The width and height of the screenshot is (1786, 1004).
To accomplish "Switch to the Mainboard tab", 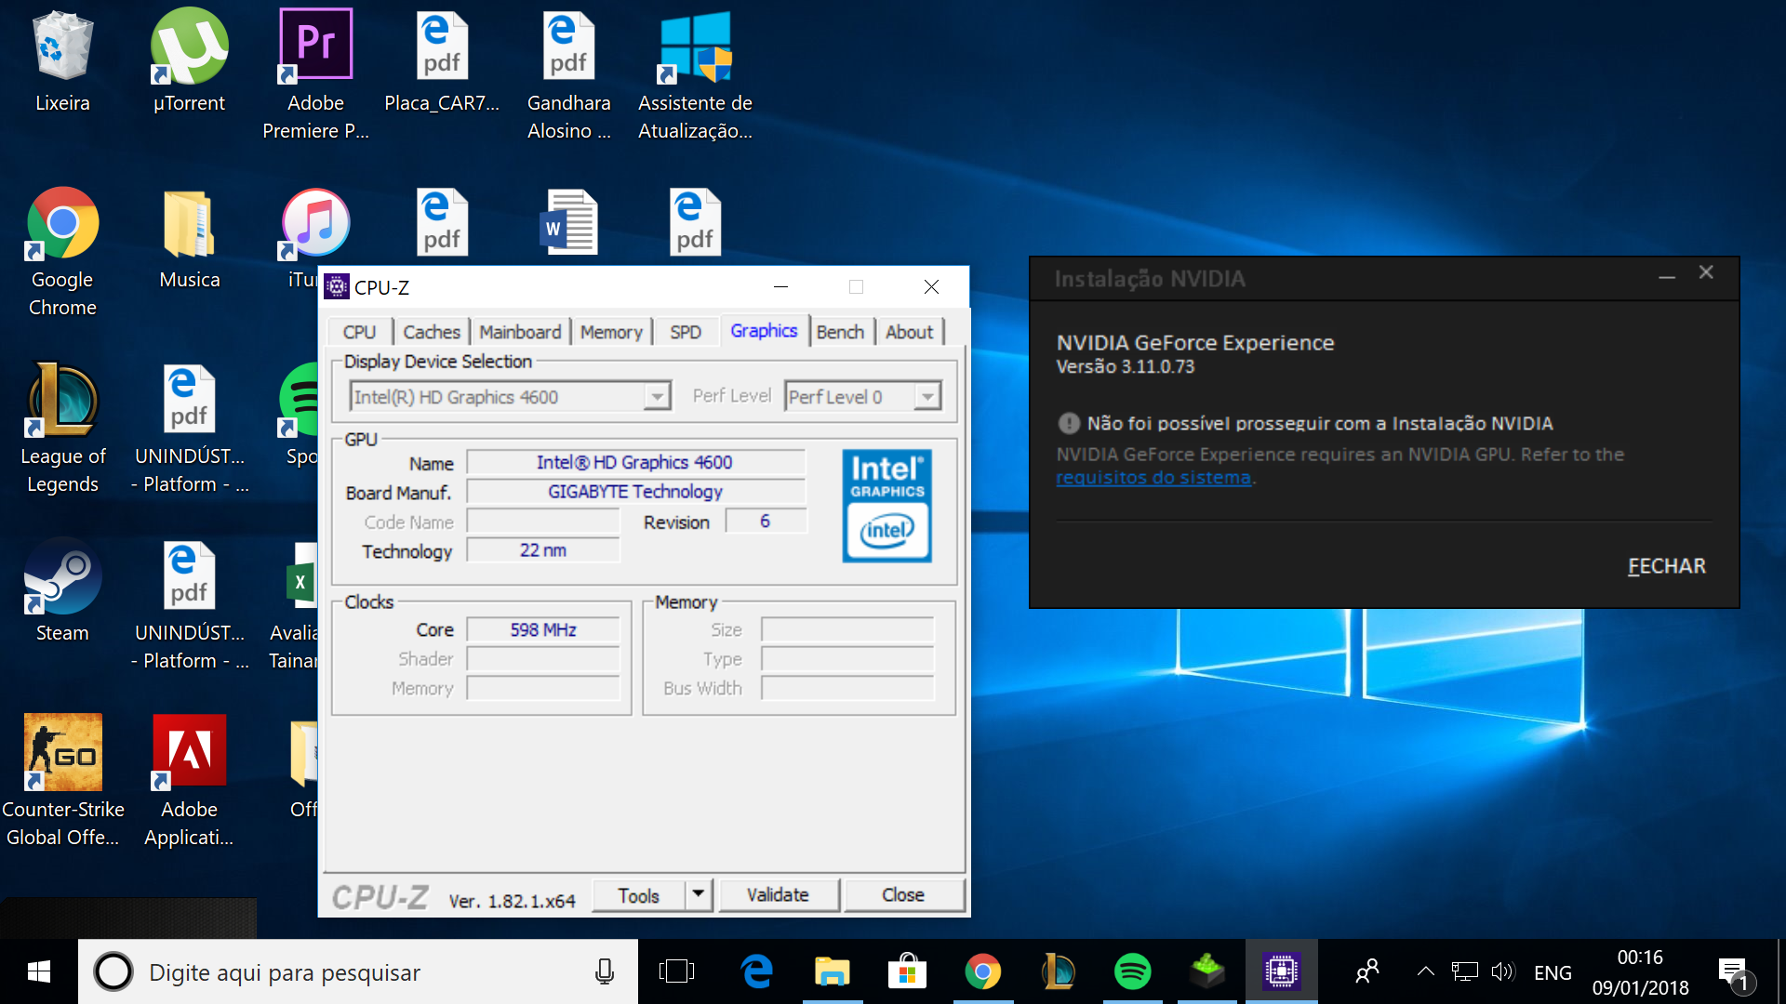I will 520,332.
